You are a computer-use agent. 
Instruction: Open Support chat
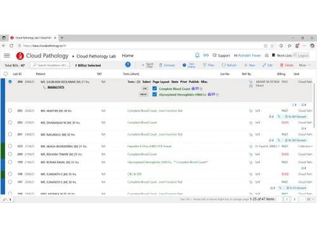[x=221, y=55]
